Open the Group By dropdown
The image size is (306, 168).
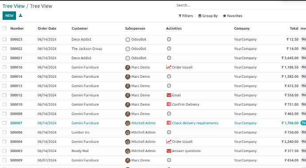pyautogui.click(x=208, y=16)
